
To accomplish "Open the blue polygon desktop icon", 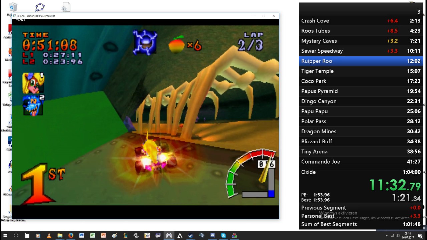I will 40,7.
